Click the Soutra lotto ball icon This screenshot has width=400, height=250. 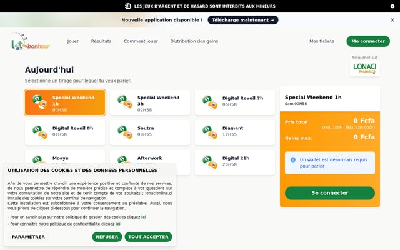coord(125,132)
